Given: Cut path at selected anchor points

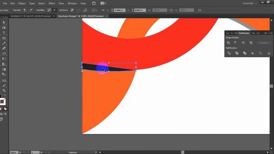Looking at the screenshot, I should tap(85, 10).
